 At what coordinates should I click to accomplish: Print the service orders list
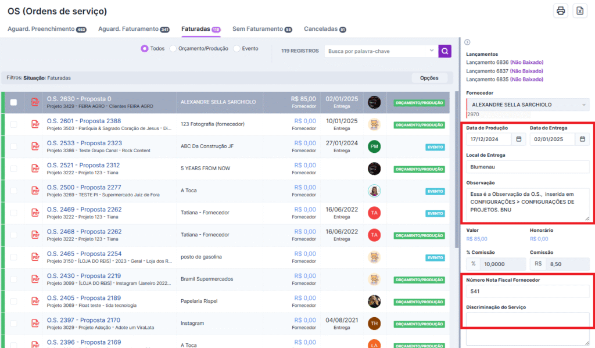point(561,11)
